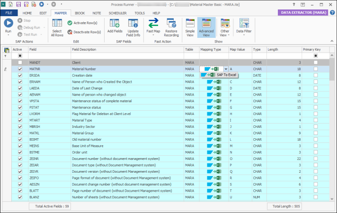
Task: Switch to Simple View
Action: pyautogui.click(x=190, y=27)
